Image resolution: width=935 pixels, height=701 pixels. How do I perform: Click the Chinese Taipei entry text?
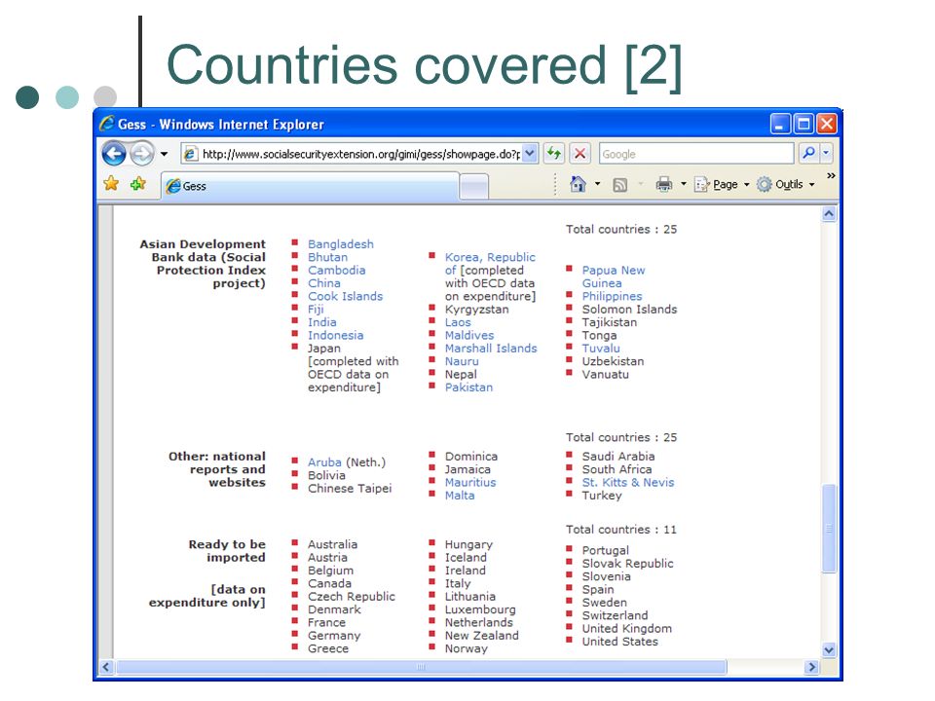point(350,489)
